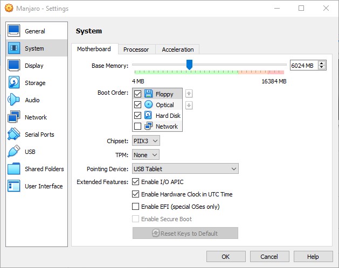339x268 pixels.
Task: Select Shared Folders label in sidebar
Action: coord(44,169)
